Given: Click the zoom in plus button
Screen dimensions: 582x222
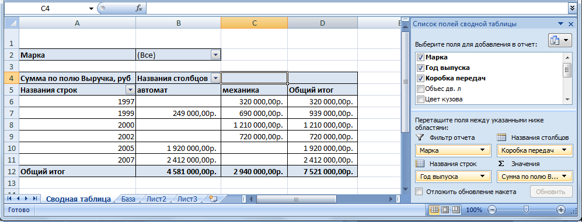Looking at the screenshot, I should point(561,210).
